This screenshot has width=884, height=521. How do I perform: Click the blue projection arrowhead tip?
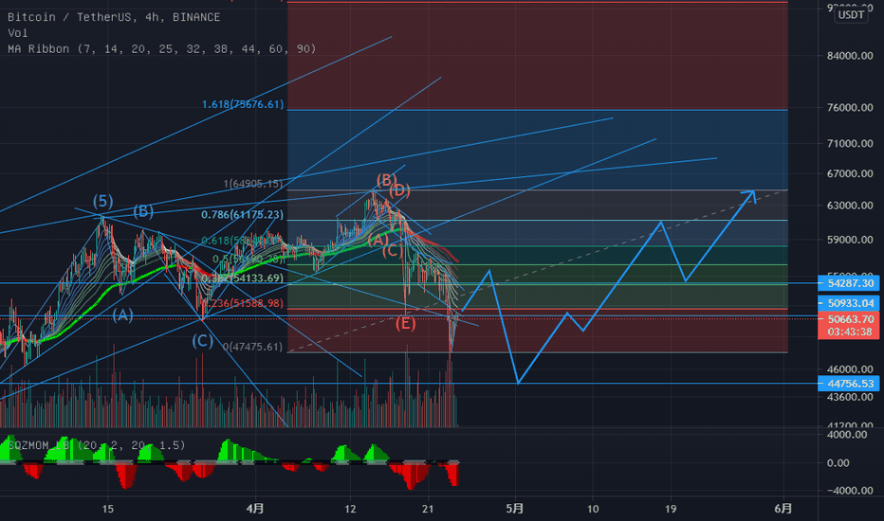(753, 192)
